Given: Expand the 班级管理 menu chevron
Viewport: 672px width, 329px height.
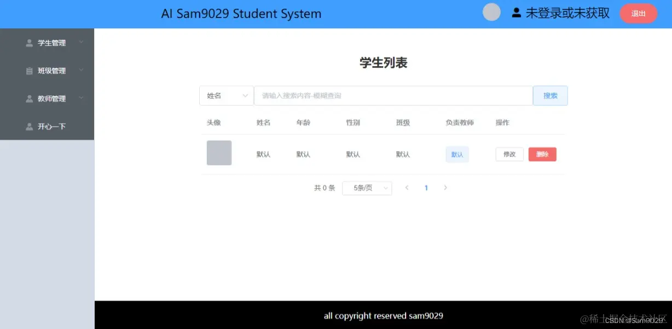Looking at the screenshot, I should pyautogui.click(x=81, y=70).
